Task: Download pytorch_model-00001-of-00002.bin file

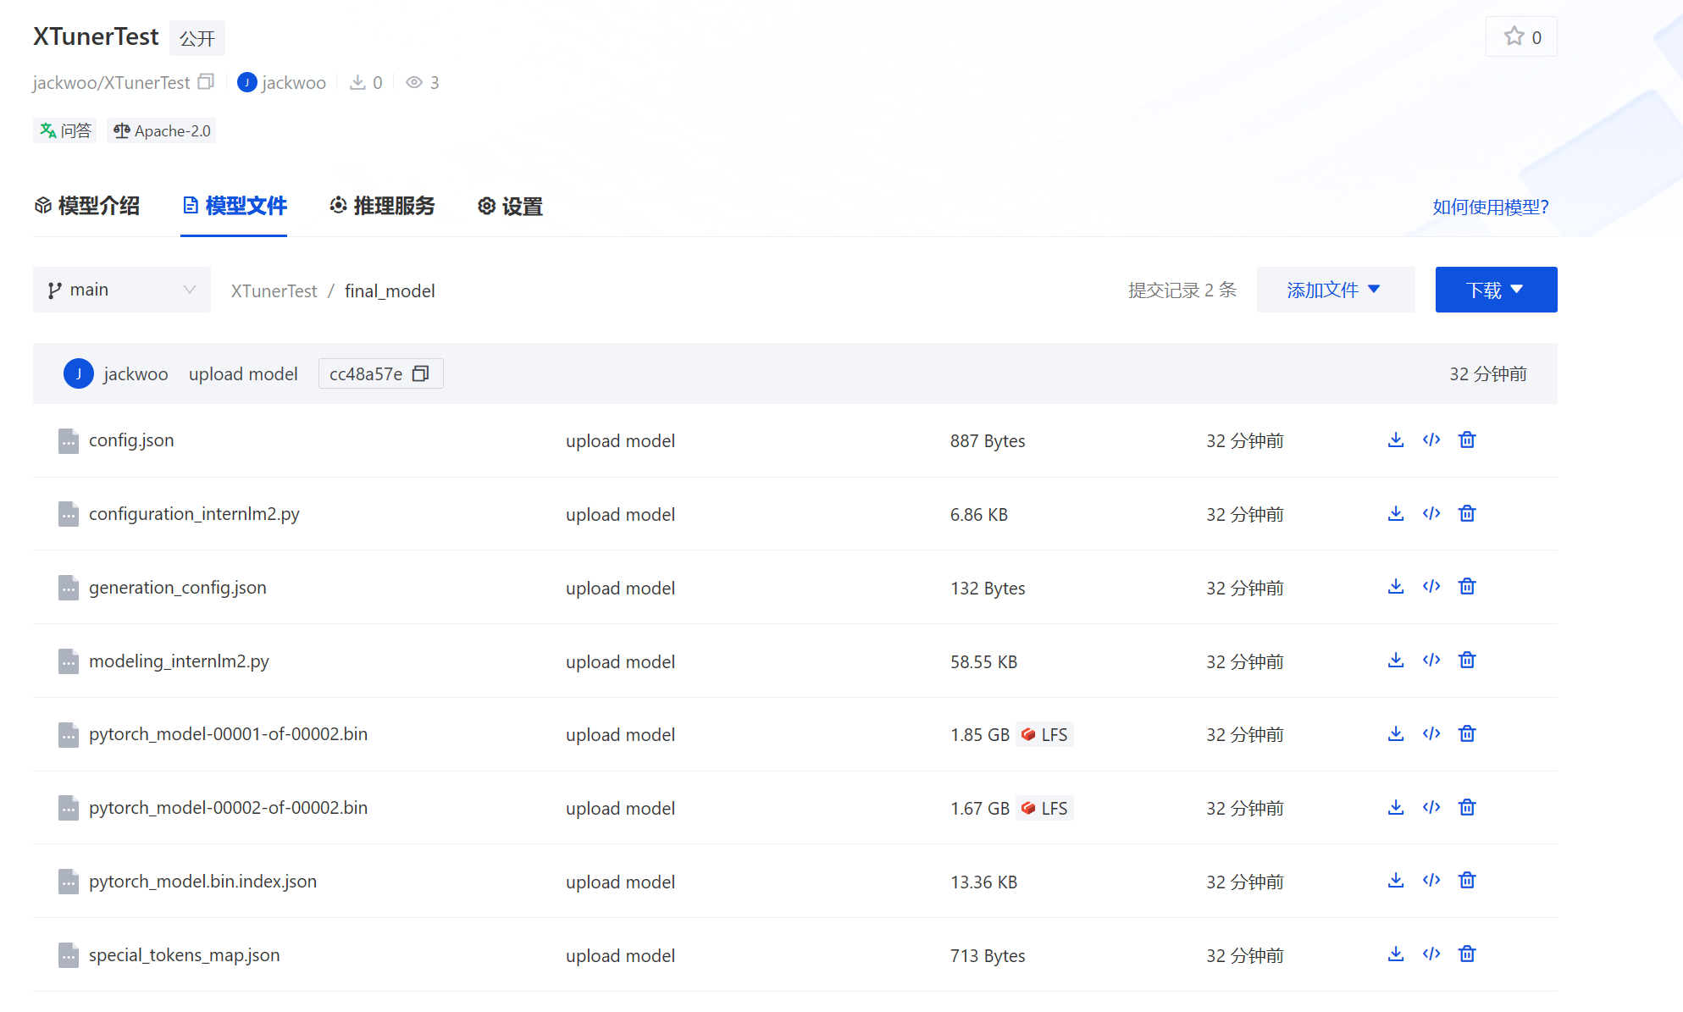Action: pos(1396,733)
